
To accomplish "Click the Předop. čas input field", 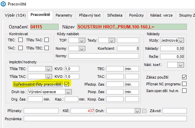I will click(x=115, y=84).
